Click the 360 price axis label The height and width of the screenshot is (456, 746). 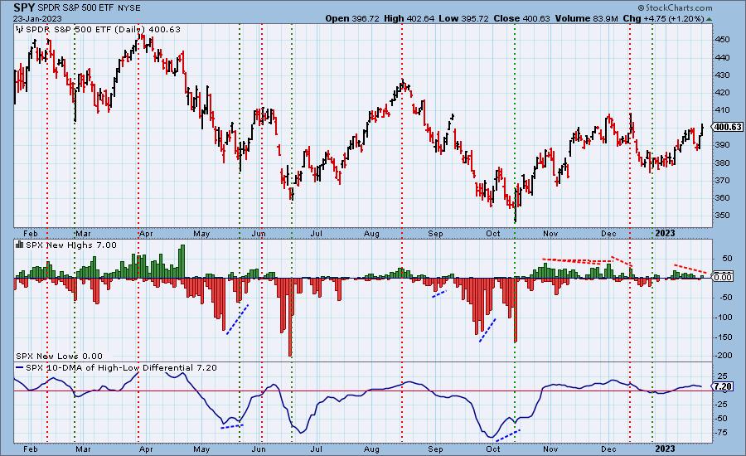coord(723,198)
